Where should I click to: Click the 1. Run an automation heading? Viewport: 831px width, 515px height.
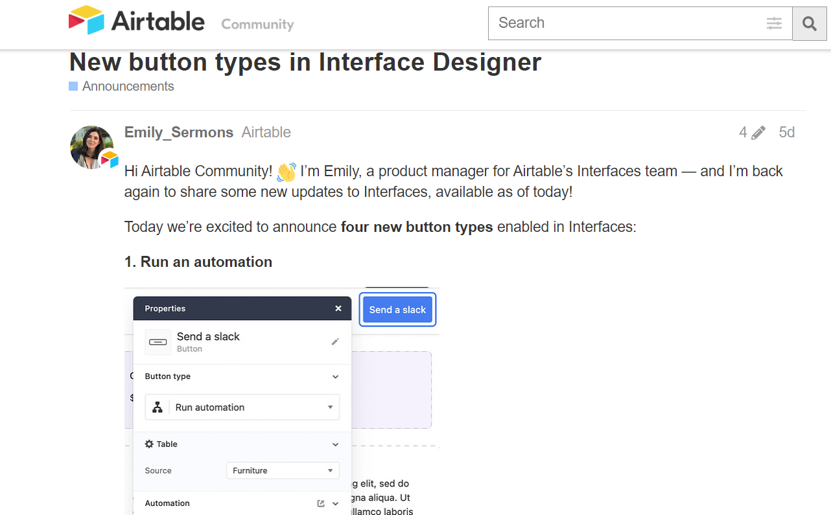(x=198, y=262)
